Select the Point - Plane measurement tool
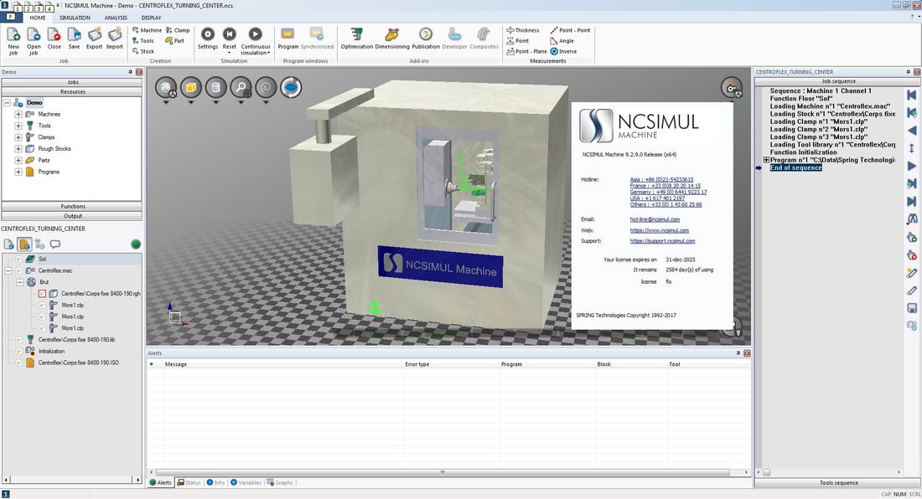Image resolution: width=922 pixels, height=499 pixels. [x=526, y=51]
